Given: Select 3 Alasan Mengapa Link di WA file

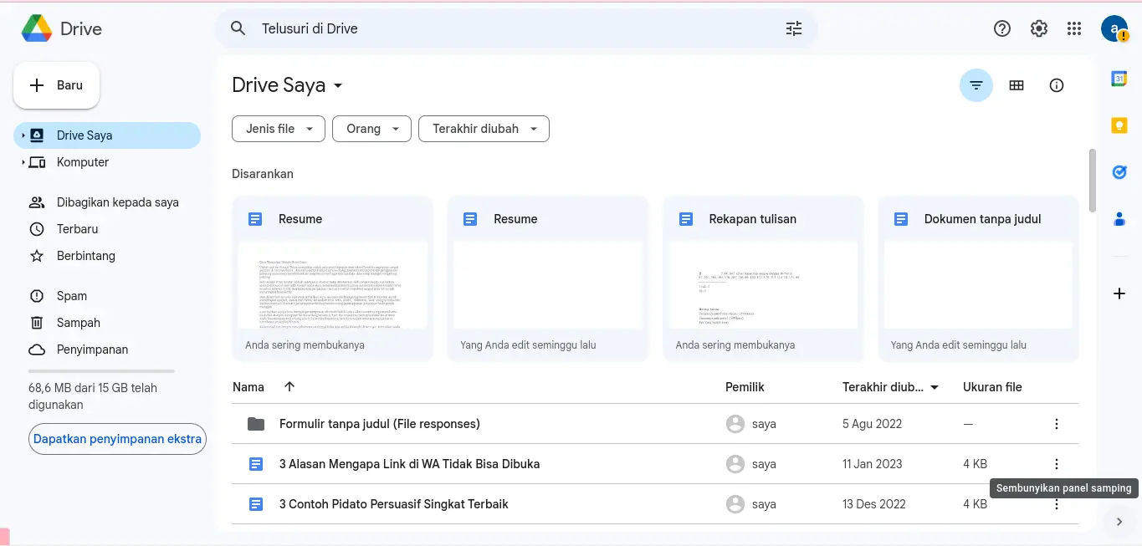Looking at the screenshot, I should pos(655,464).
